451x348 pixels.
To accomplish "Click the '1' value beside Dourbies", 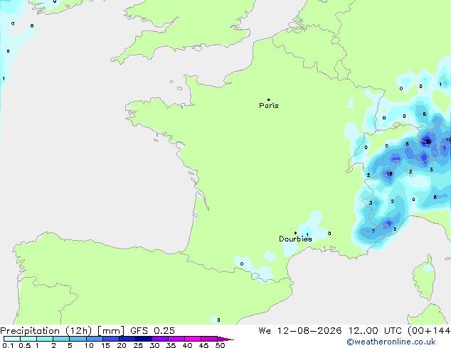I will pos(307,234).
